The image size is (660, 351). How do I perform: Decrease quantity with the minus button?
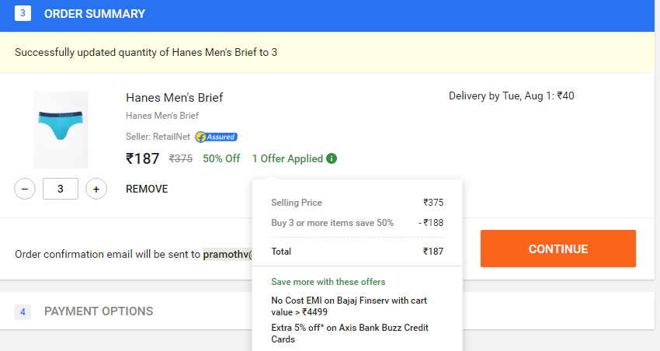click(x=25, y=189)
